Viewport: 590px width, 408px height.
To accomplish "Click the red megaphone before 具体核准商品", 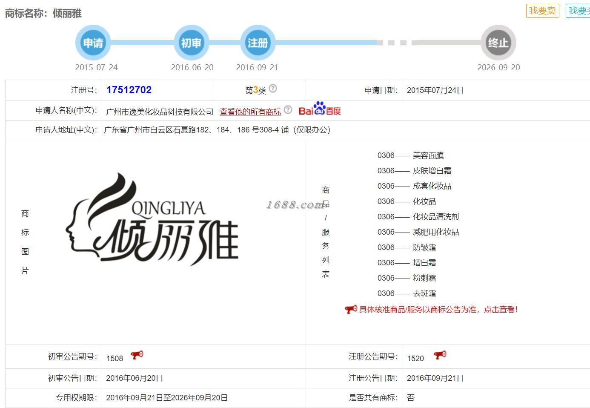I will 351,310.
